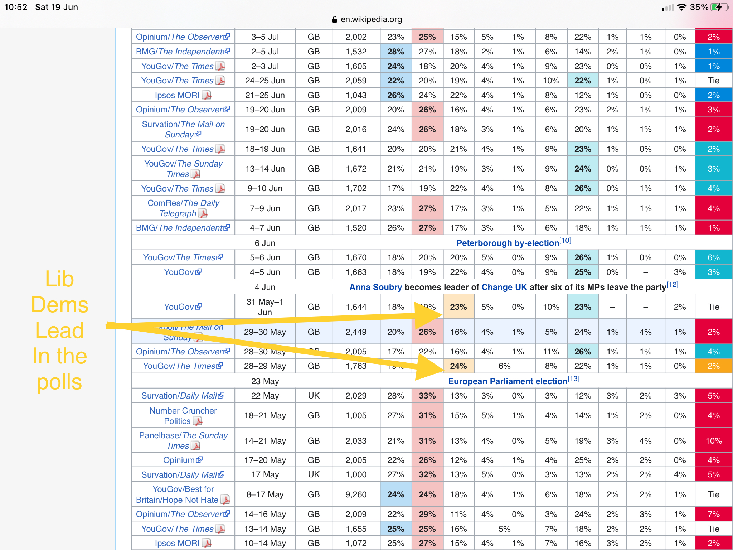
Task: Tap the cellular signal bars icon
Action: pyautogui.click(x=668, y=7)
